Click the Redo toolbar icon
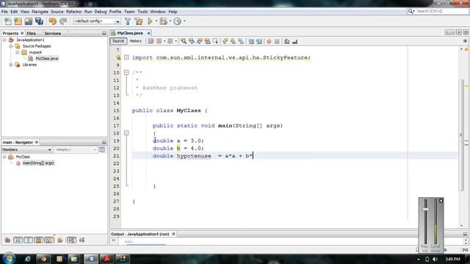This screenshot has height=264, width=470. point(63,21)
